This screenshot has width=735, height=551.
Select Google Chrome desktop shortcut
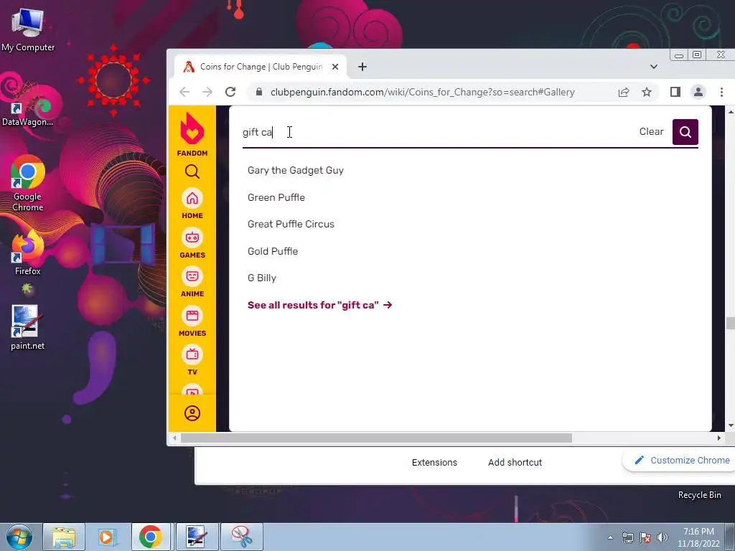pos(28,184)
